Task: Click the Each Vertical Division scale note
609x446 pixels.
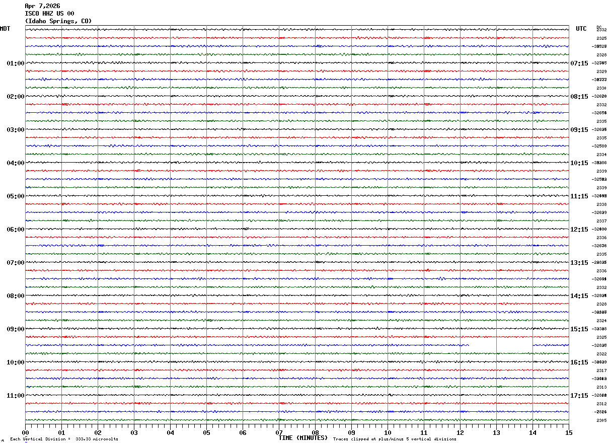Action: [x=64, y=439]
